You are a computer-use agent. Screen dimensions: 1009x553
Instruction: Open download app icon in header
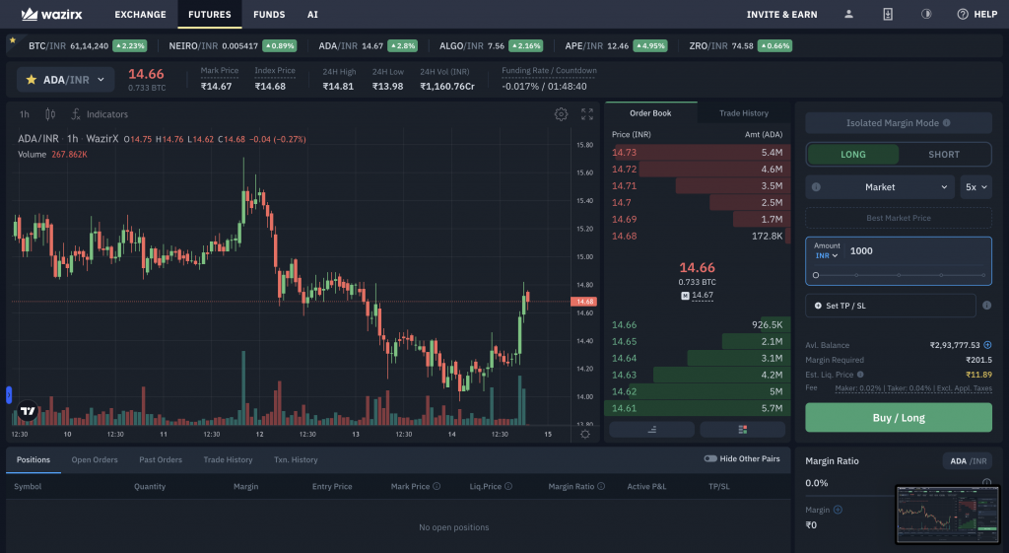pos(888,14)
